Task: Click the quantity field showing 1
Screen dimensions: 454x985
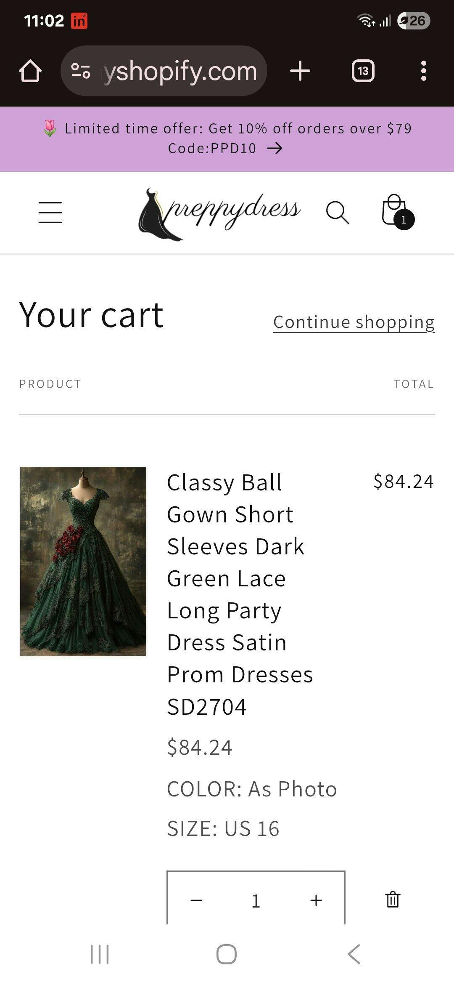Action: (256, 901)
